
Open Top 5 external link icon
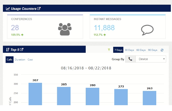pos(22,49)
